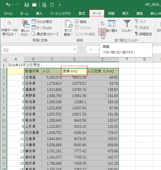Viewport: 161px width, 170px height.
Task: Click Refresh All (すべて更新) icon
Action: [x=68, y=28]
